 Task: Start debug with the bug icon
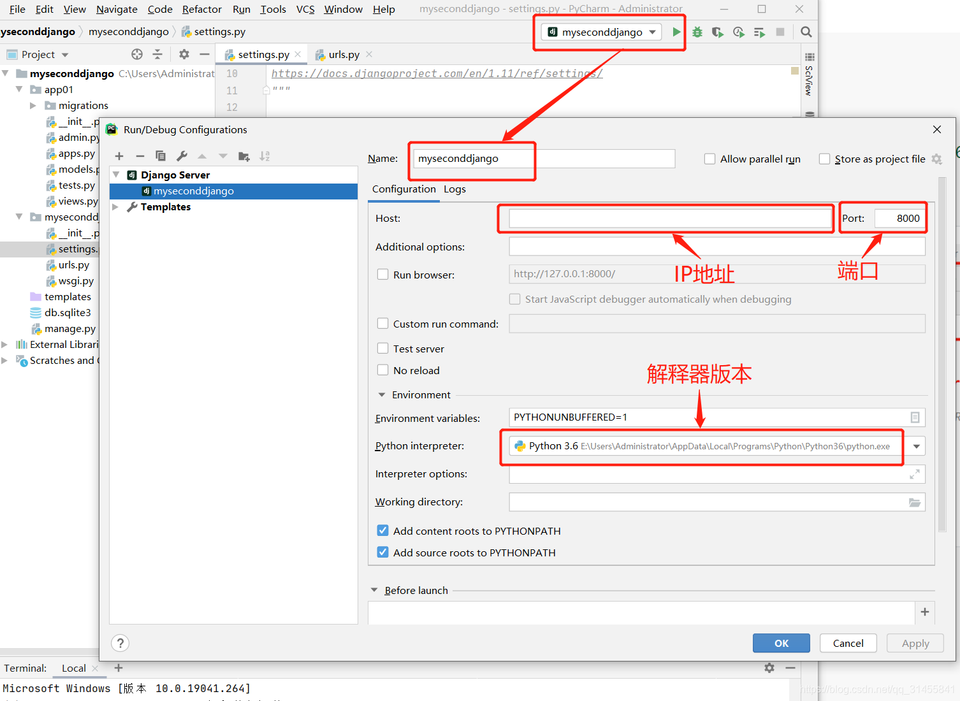click(x=697, y=32)
